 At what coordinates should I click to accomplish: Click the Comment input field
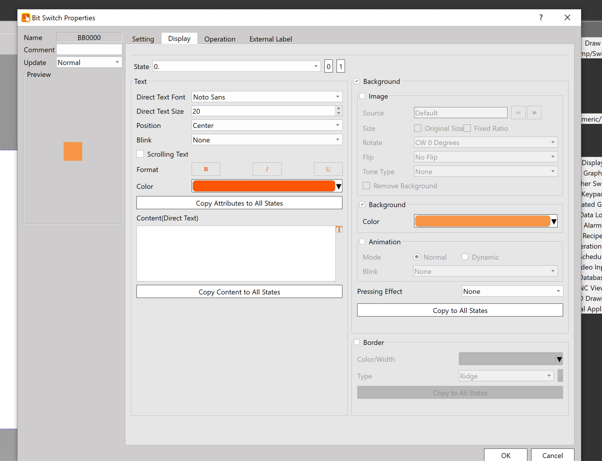(89, 50)
